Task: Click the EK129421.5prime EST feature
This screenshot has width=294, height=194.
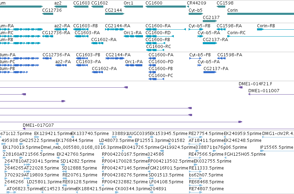Action: [37, 137]
